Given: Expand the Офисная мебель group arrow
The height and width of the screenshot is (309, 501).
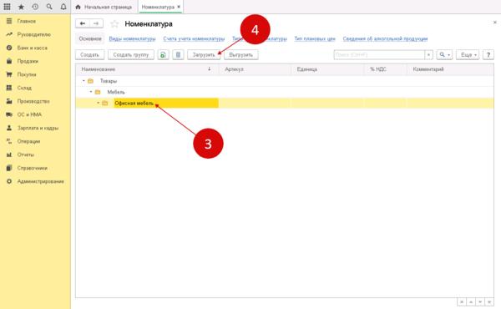Looking at the screenshot, I should tap(98, 103).
